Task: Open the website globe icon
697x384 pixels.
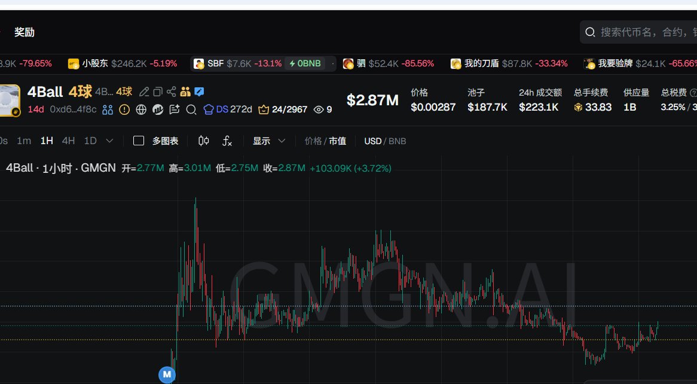Action: (x=141, y=109)
